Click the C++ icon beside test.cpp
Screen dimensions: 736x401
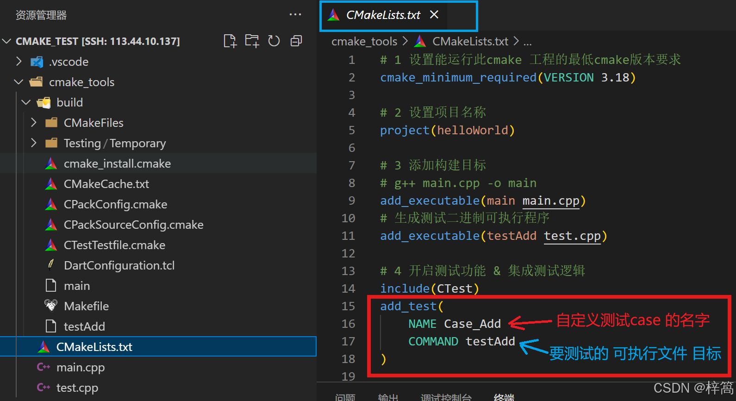44,387
